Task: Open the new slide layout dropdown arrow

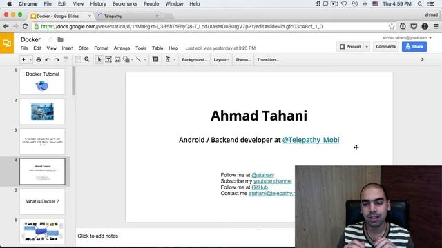Action: click(30, 60)
